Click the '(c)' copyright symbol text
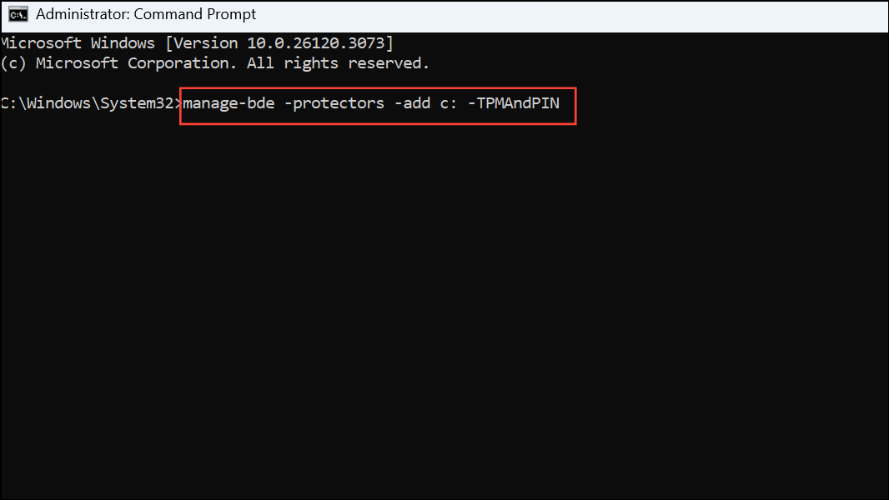 point(13,63)
